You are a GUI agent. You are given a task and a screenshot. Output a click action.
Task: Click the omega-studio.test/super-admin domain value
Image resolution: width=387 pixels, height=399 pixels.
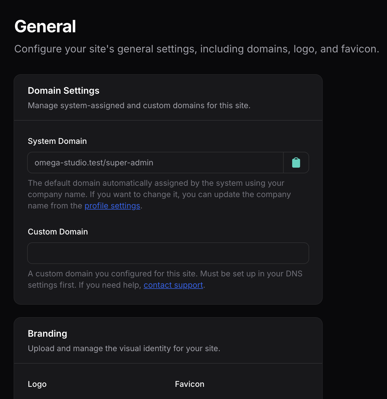coord(94,163)
